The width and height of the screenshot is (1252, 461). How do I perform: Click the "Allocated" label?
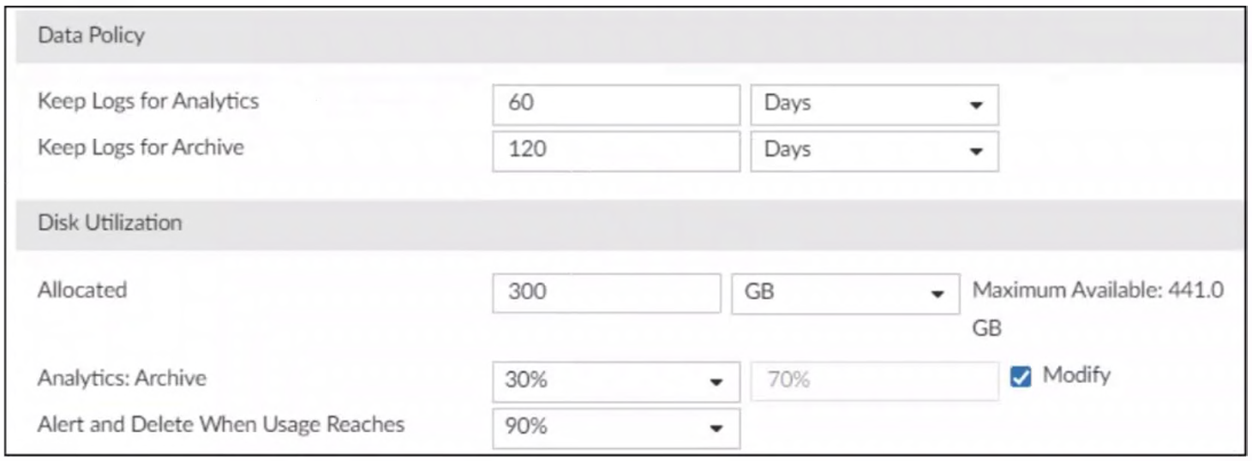coord(82,290)
